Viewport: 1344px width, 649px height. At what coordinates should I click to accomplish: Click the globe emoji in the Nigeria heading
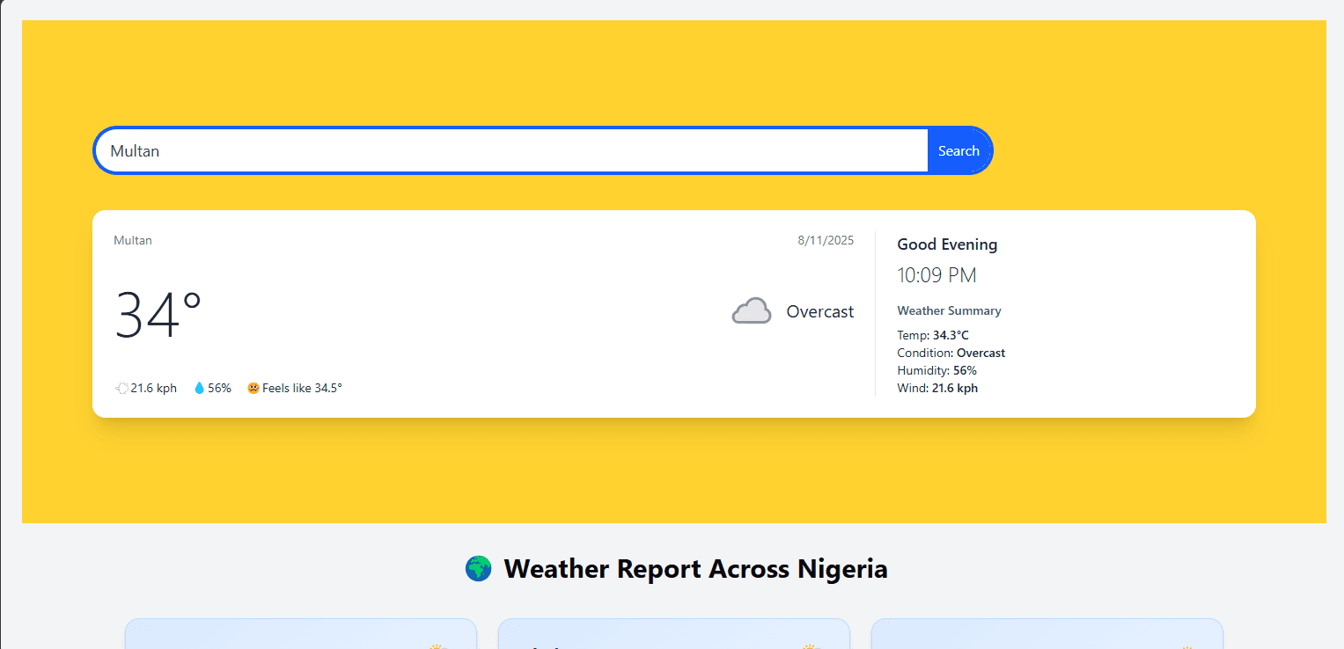click(x=478, y=569)
